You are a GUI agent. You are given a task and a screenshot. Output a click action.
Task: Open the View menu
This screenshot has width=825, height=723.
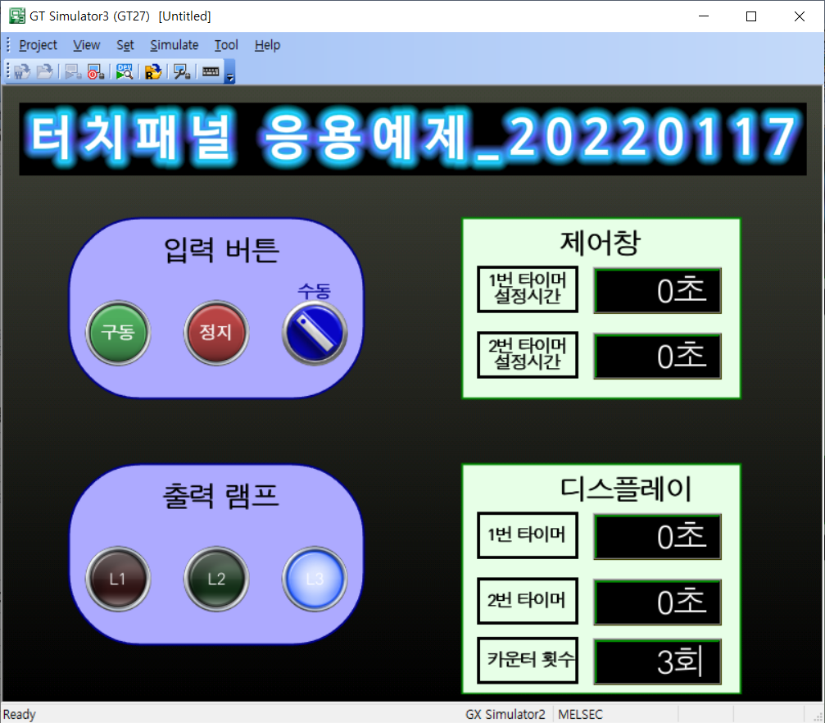click(86, 45)
